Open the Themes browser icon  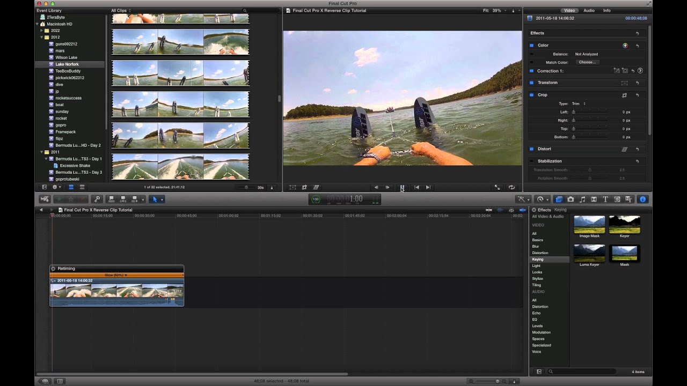click(x=628, y=199)
